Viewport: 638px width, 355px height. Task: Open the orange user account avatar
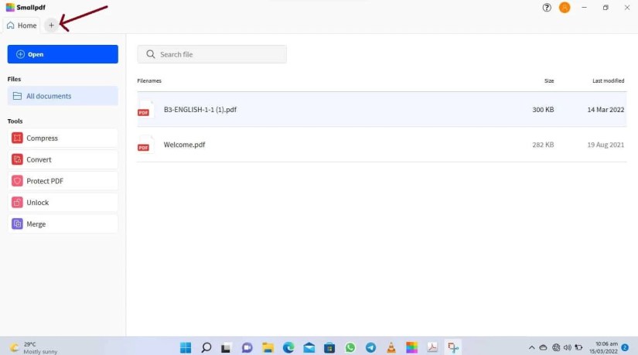click(x=565, y=7)
